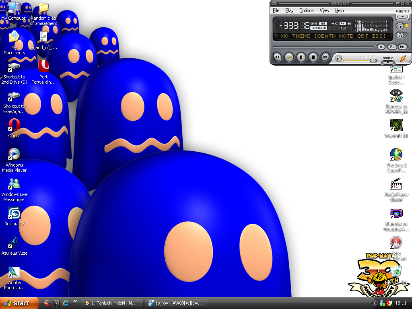Mute Winamp with the speaker button

pyautogui.click(x=338, y=59)
